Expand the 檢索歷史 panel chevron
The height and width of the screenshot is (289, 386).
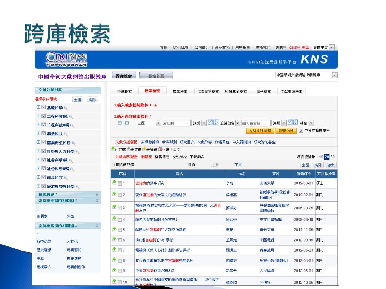pos(97,195)
